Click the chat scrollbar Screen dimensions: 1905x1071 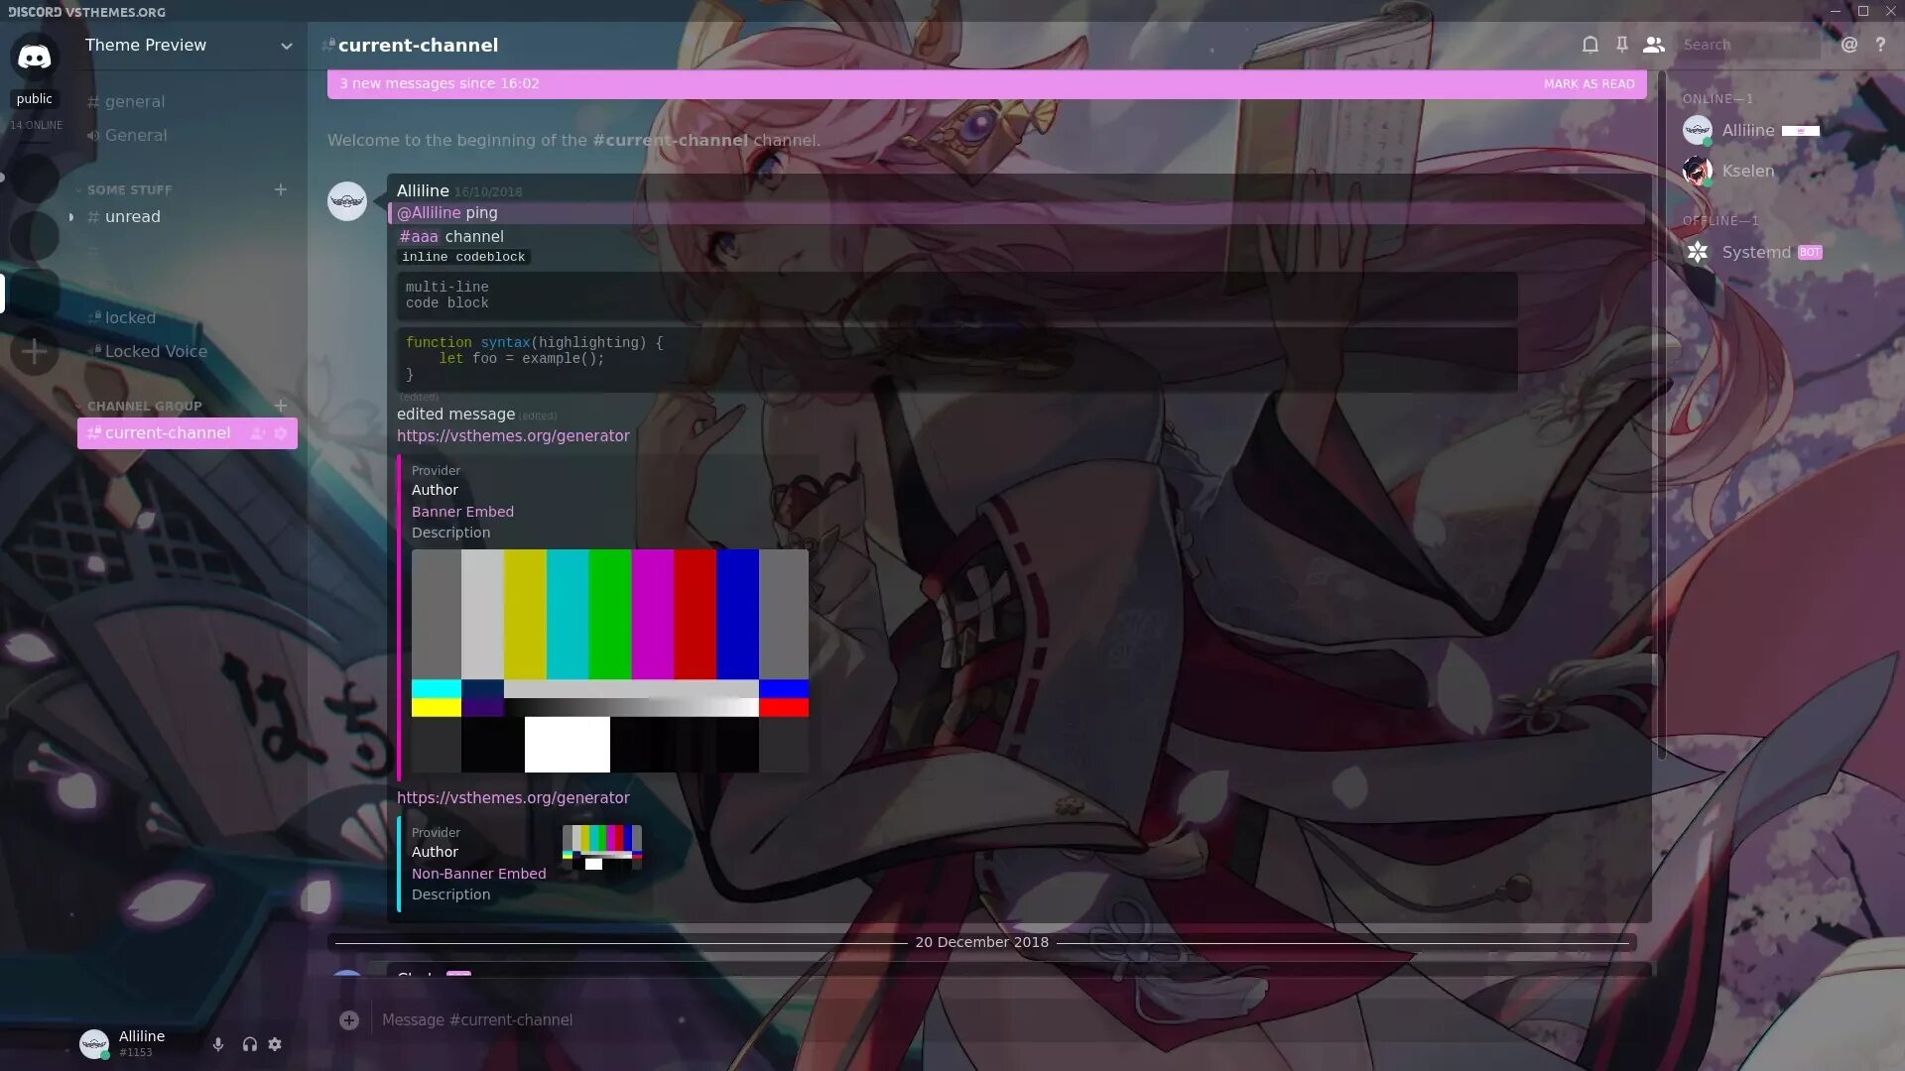(1661, 416)
